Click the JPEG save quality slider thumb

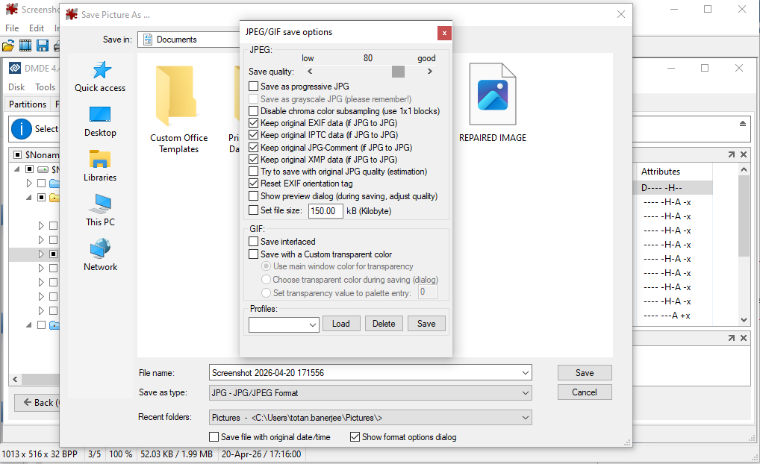pos(398,72)
